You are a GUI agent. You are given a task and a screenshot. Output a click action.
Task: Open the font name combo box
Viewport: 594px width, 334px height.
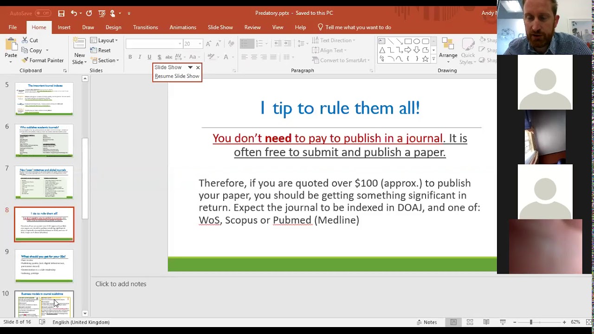[154, 44]
